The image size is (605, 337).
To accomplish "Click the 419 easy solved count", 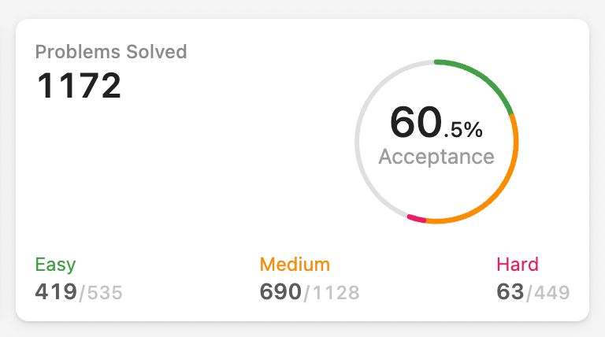I will tap(56, 292).
